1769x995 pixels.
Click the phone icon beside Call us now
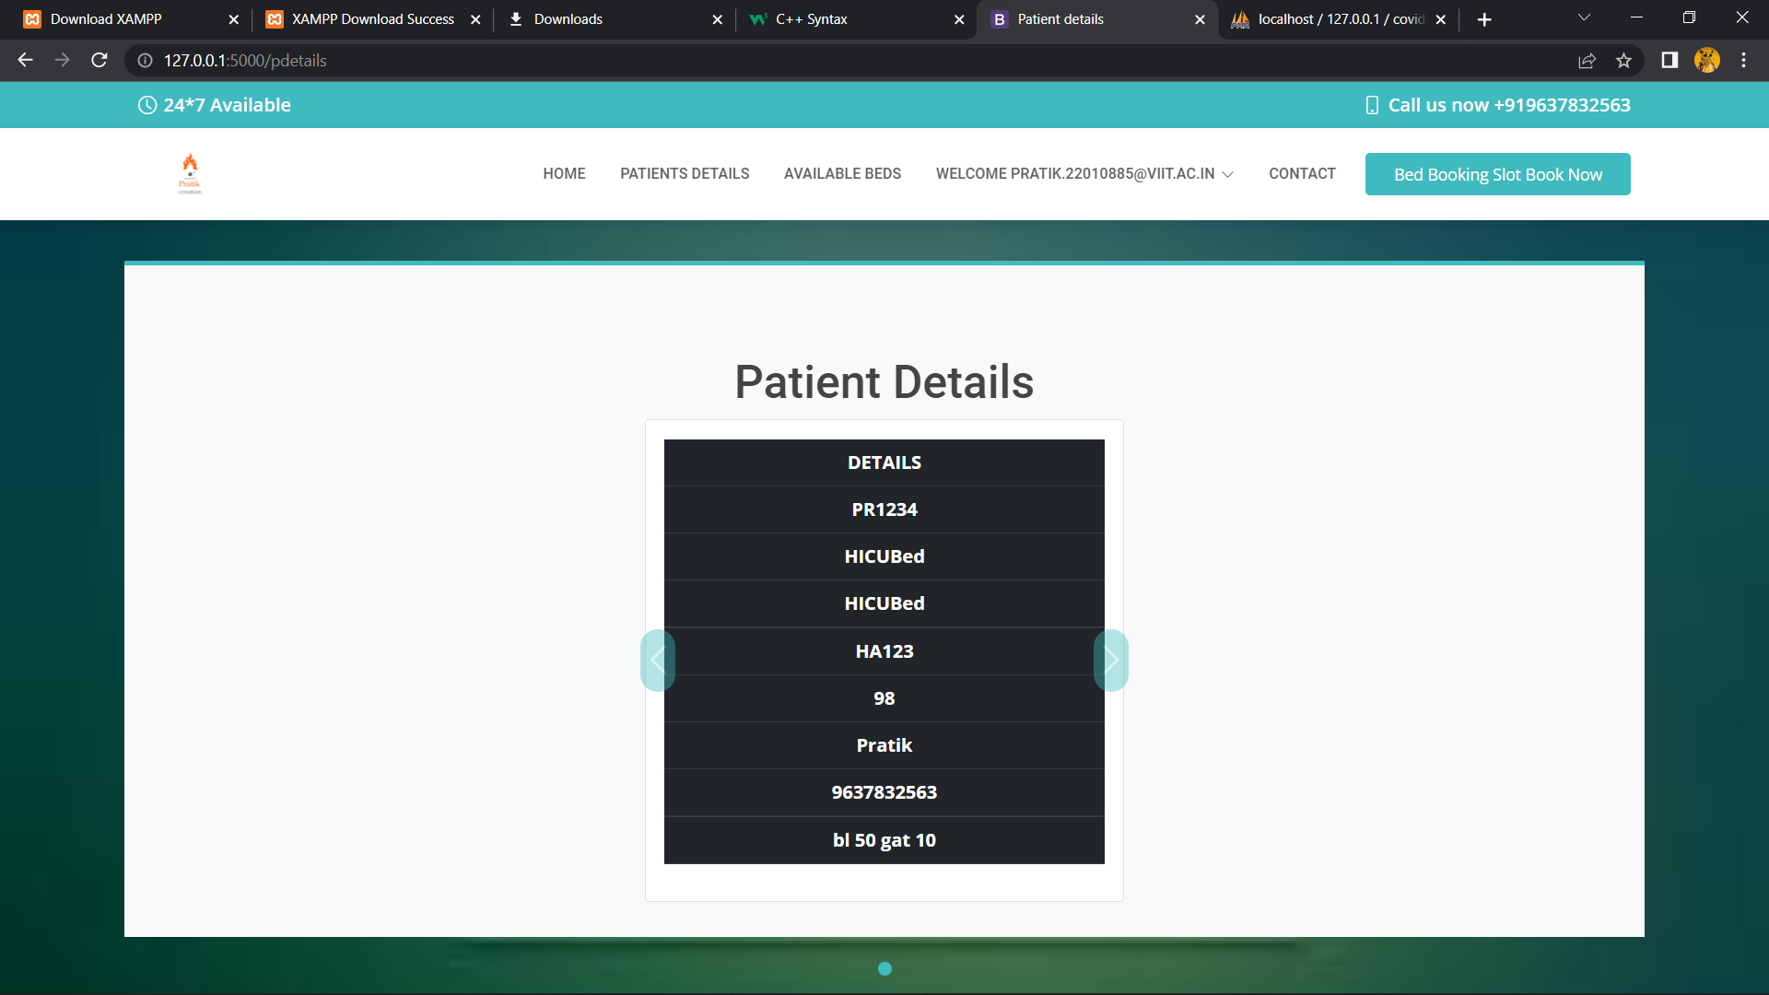[x=1372, y=105]
